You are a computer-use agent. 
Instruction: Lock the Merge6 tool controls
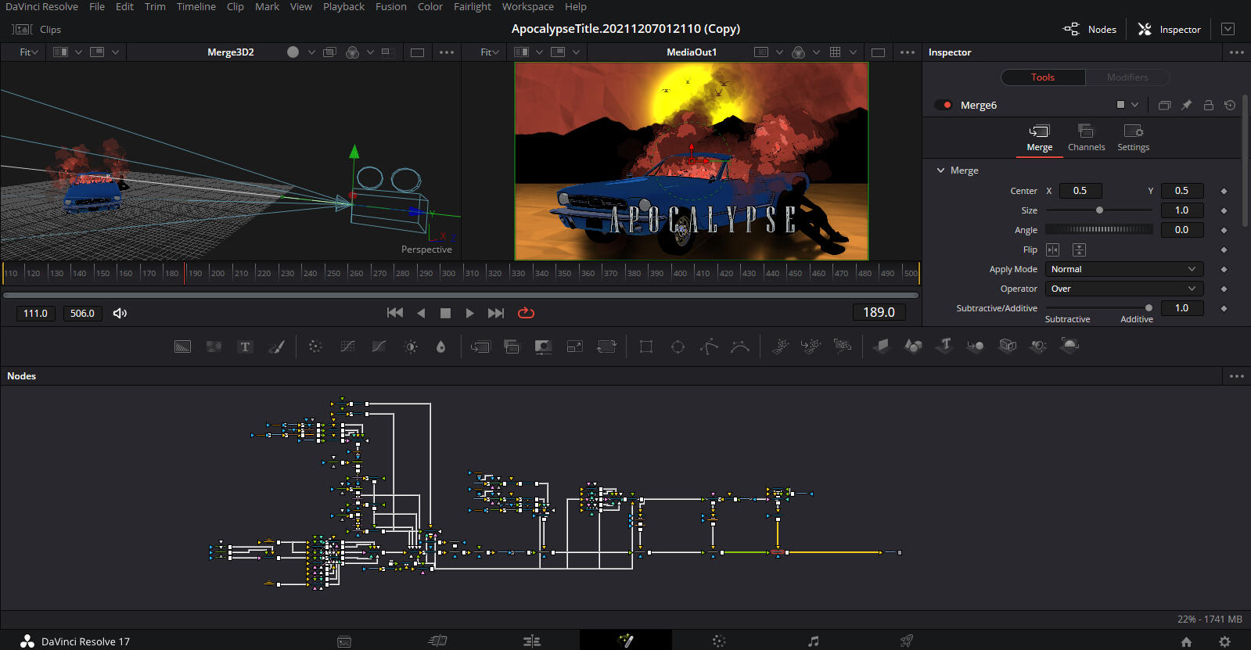click(1208, 105)
